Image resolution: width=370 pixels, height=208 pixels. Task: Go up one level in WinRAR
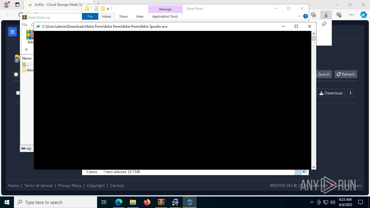[26, 50]
